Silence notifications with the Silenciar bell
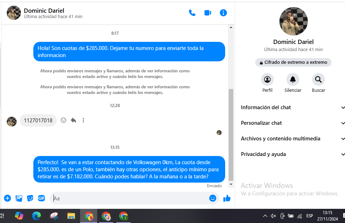 tap(293, 80)
